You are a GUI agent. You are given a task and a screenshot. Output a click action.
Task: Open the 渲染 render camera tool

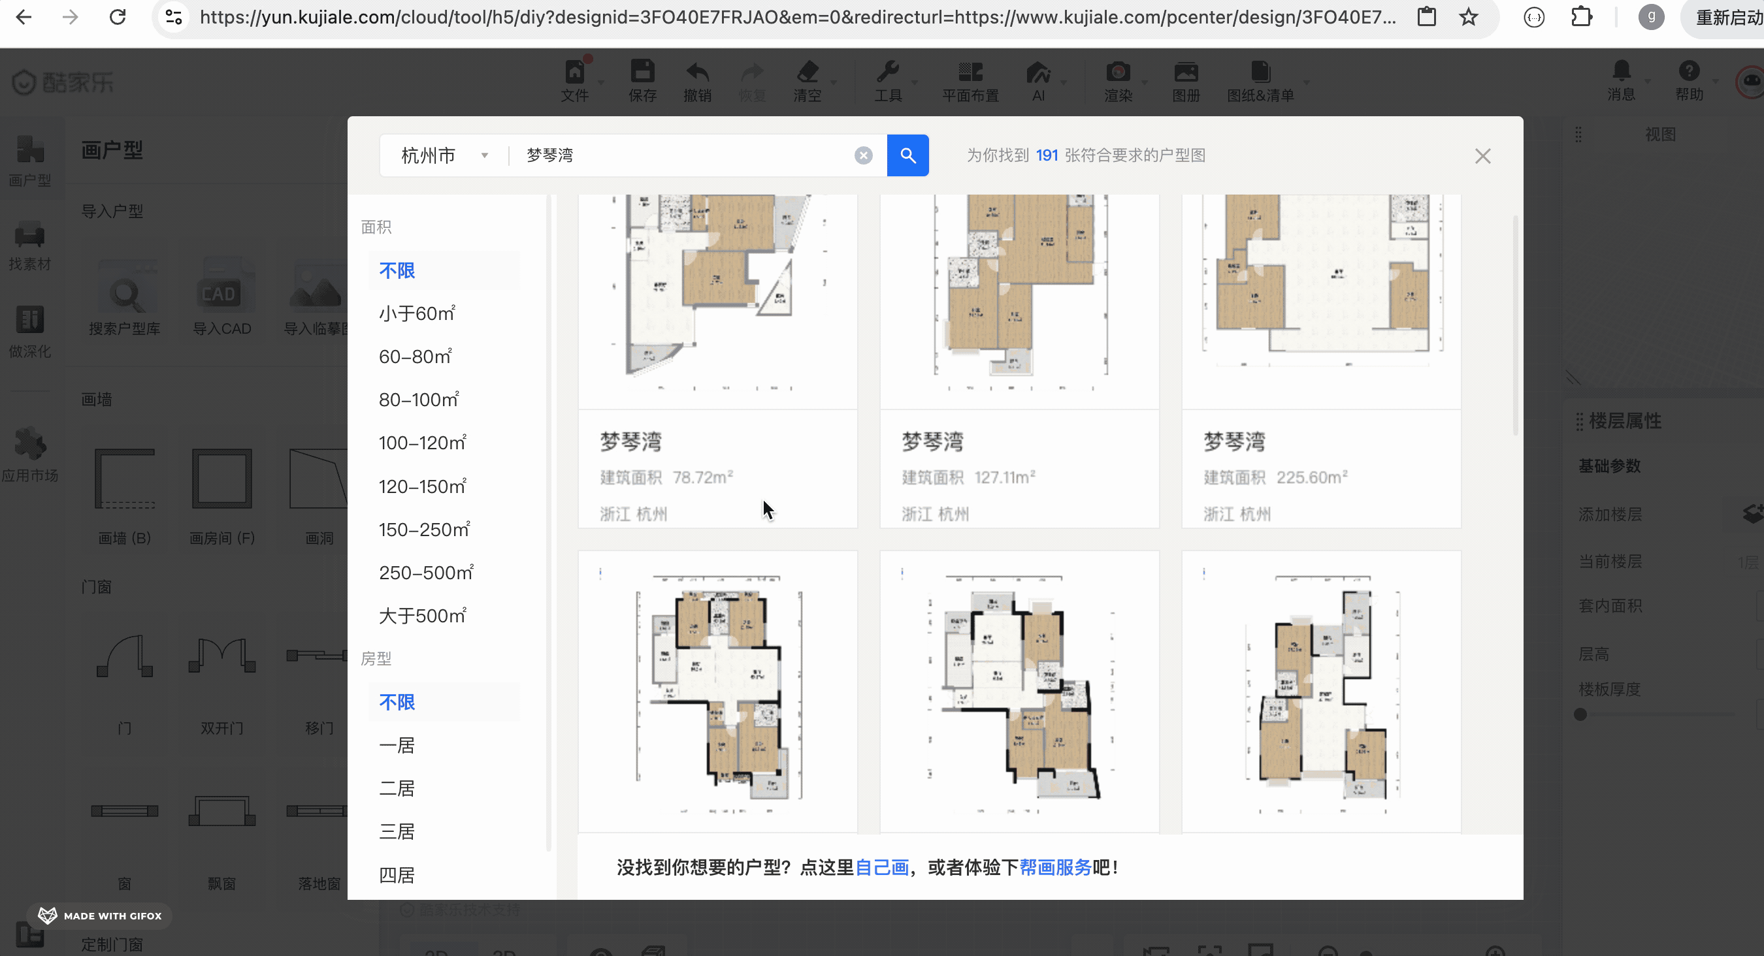tap(1119, 81)
